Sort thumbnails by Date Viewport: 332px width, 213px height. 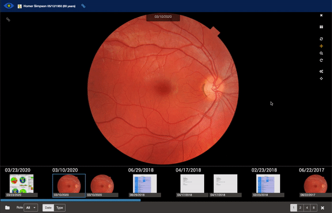click(48, 207)
